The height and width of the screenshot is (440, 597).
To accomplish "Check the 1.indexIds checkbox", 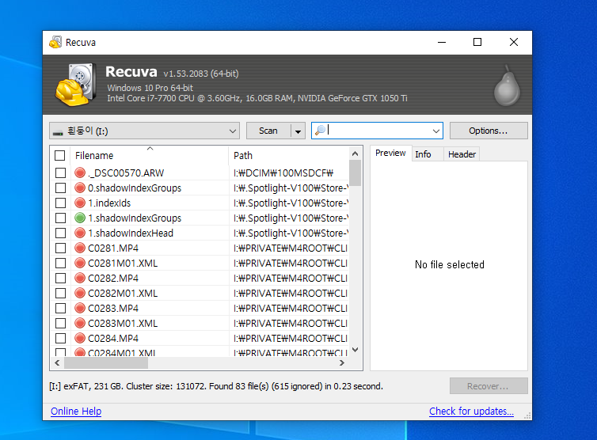I will tap(60, 203).
